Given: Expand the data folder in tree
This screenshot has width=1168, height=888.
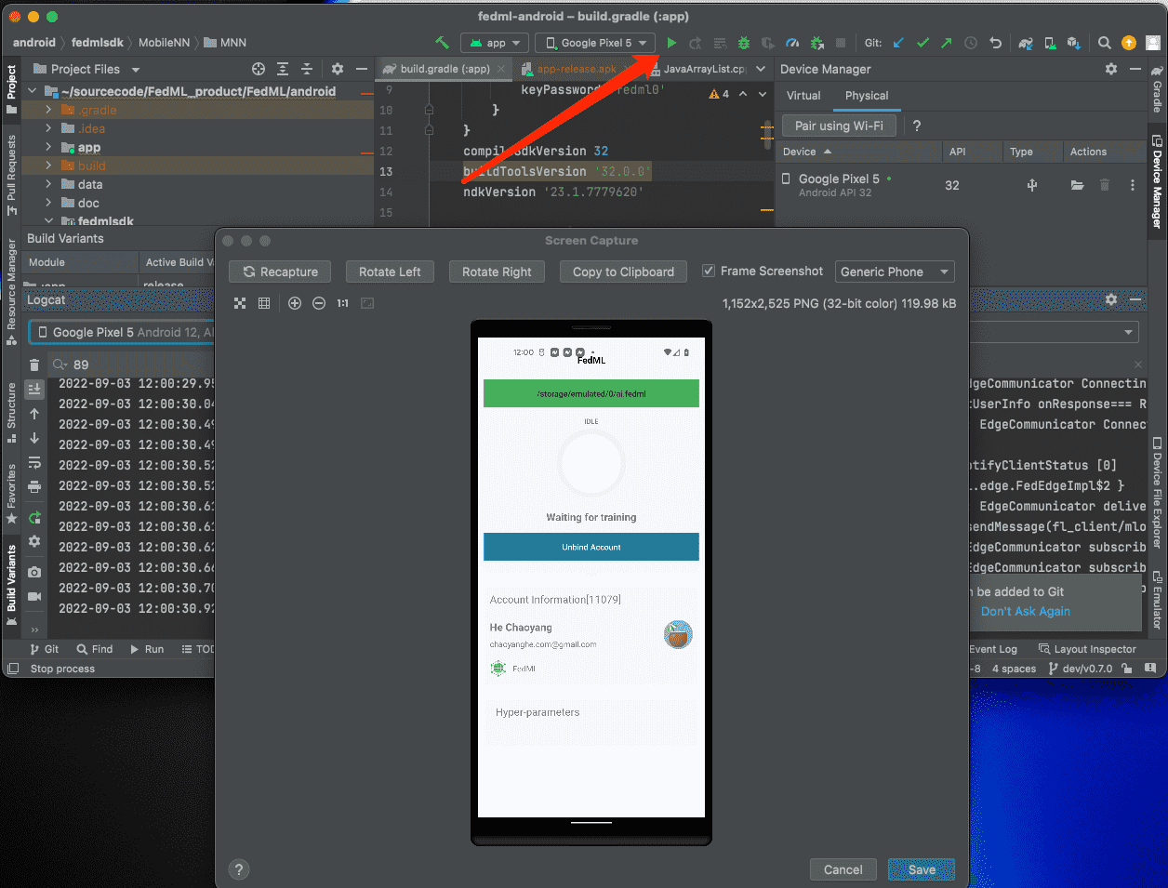Looking at the screenshot, I should pos(48,184).
